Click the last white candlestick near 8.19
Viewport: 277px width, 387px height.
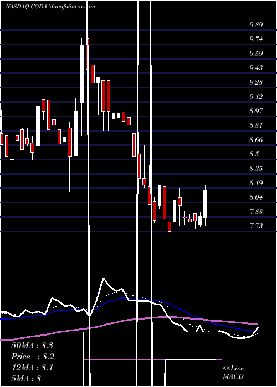tap(205, 204)
